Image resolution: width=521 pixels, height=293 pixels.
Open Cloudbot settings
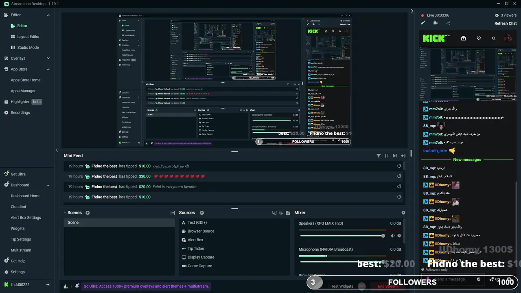pos(18,207)
